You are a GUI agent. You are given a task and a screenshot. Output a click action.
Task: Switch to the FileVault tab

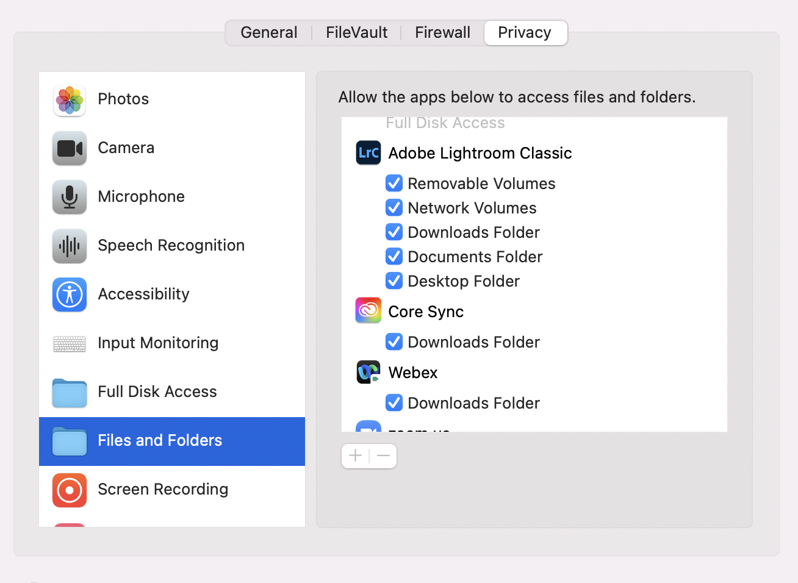pyautogui.click(x=357, y=32)
